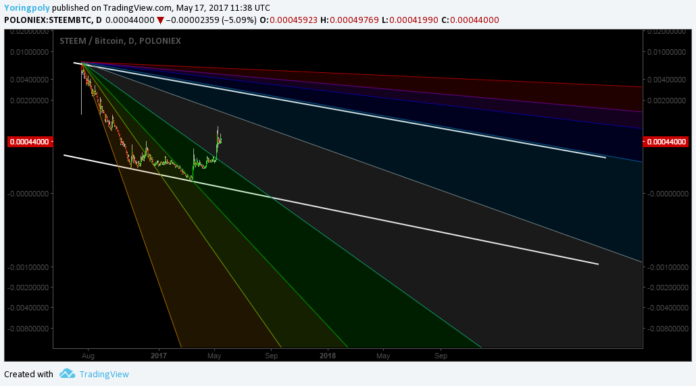696x386 pixels.
Task: Click the red 0.00044000 tag on right axis
Action: [666, 142]
